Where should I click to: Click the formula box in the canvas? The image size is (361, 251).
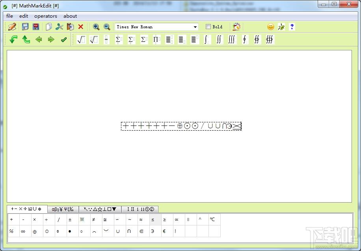(x=181, y=126)
